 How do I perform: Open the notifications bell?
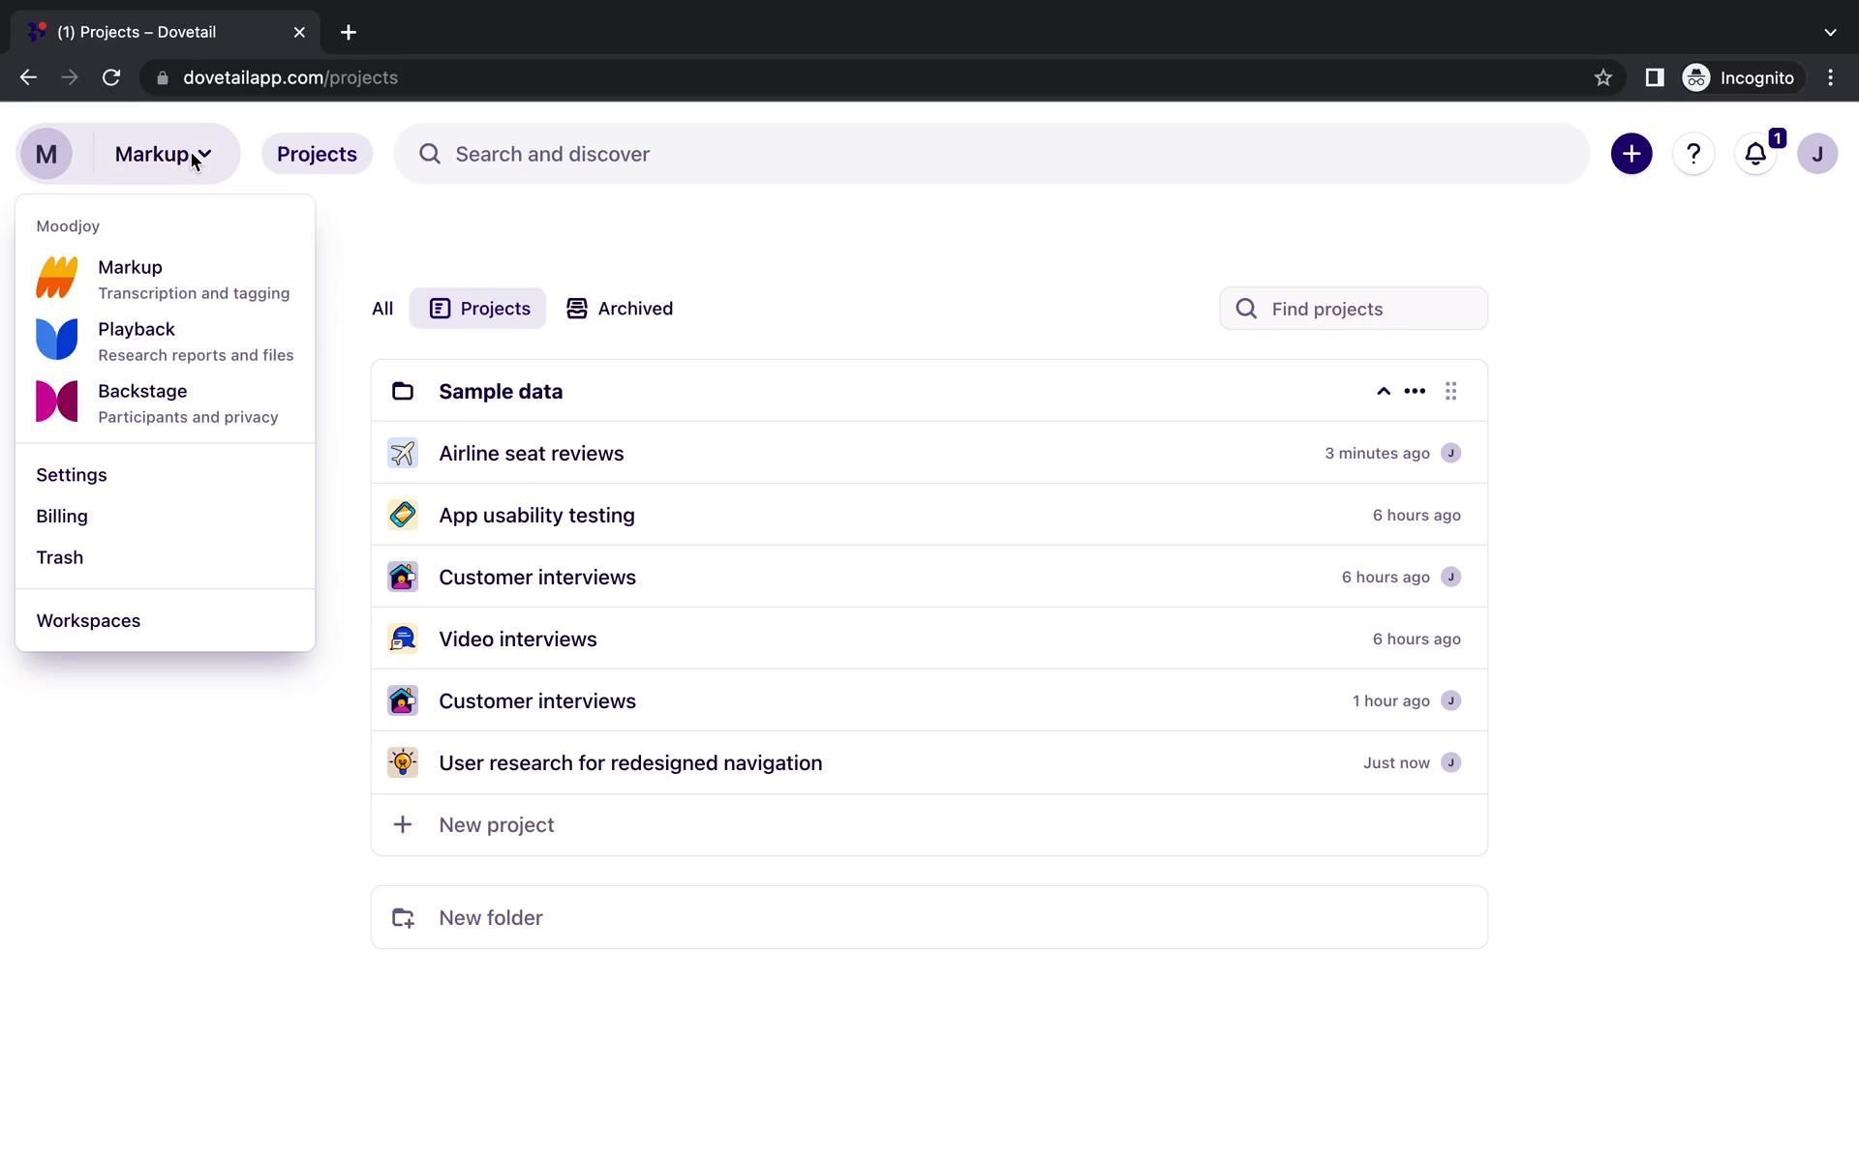pyautogui.click(x=1754, y=154)
